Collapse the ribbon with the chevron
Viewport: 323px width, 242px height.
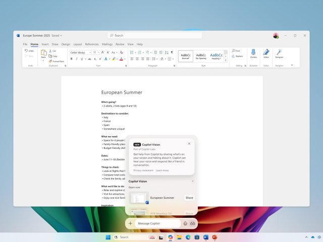coord(292,65)
